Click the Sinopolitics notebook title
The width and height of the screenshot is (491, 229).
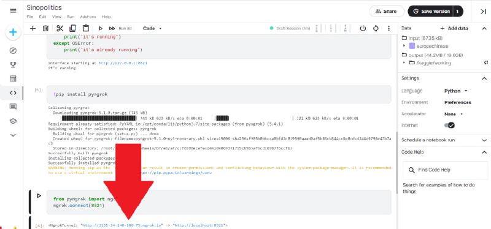pos(44,7)
